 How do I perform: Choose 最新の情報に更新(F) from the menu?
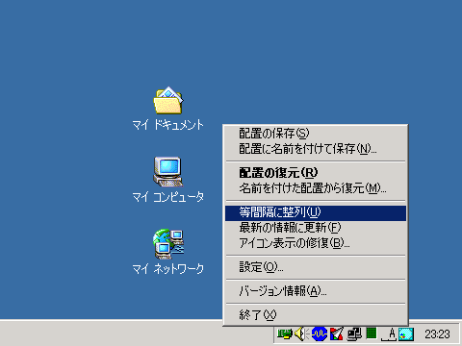pyautogui.click(x=316, y=228)
